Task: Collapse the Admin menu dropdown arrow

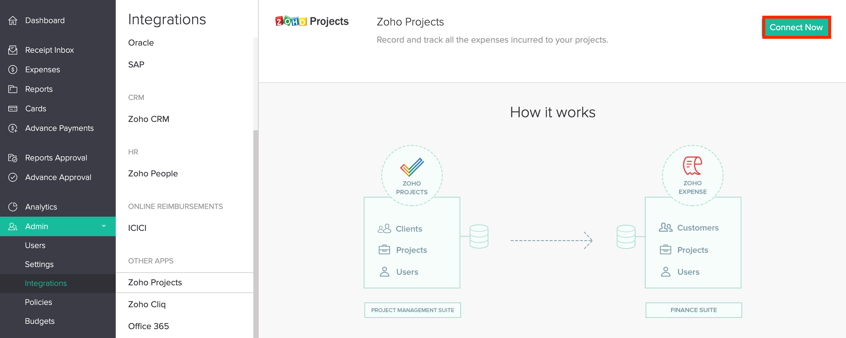Action: 104,226
